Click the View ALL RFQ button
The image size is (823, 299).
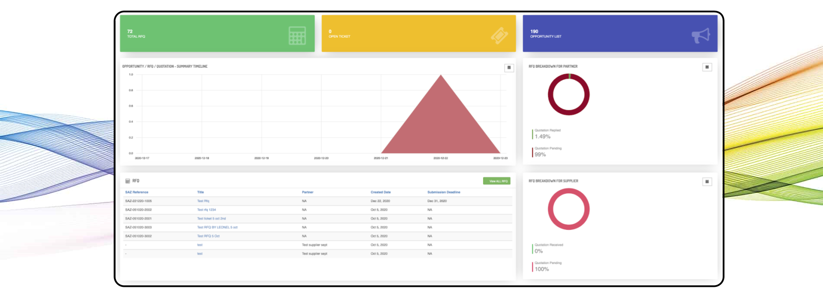(497, 181)
